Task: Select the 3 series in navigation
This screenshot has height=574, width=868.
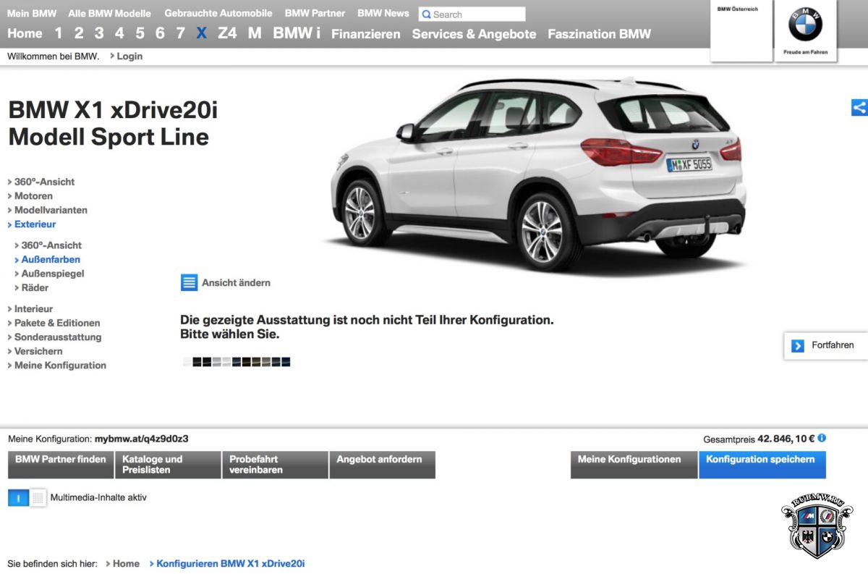Action: pos(99,33)
